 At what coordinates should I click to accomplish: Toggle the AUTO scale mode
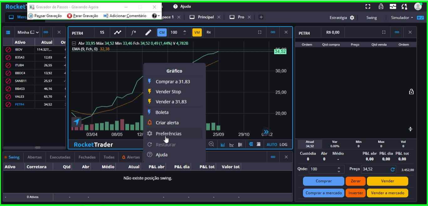pos(272,145)
